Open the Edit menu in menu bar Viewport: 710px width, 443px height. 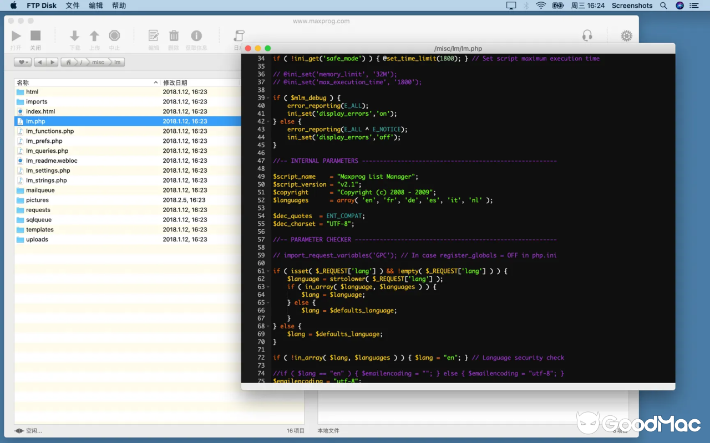click(96, 6)
